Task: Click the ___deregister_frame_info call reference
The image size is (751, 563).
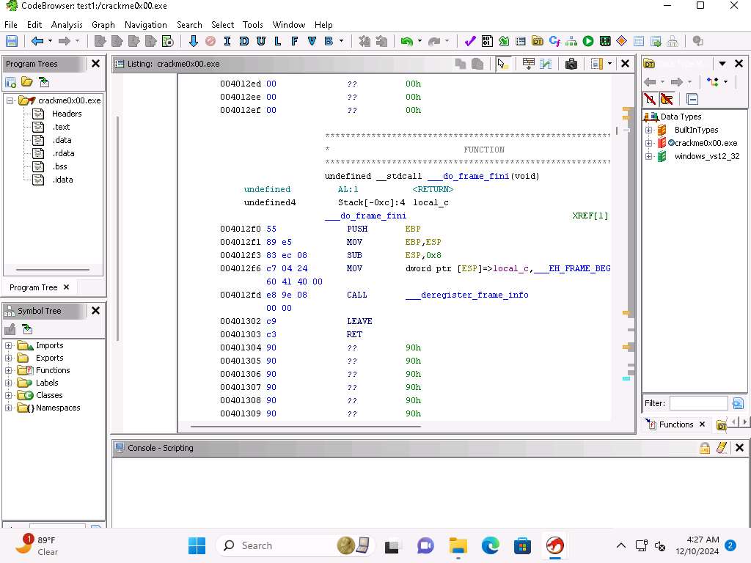Action: 466,295
